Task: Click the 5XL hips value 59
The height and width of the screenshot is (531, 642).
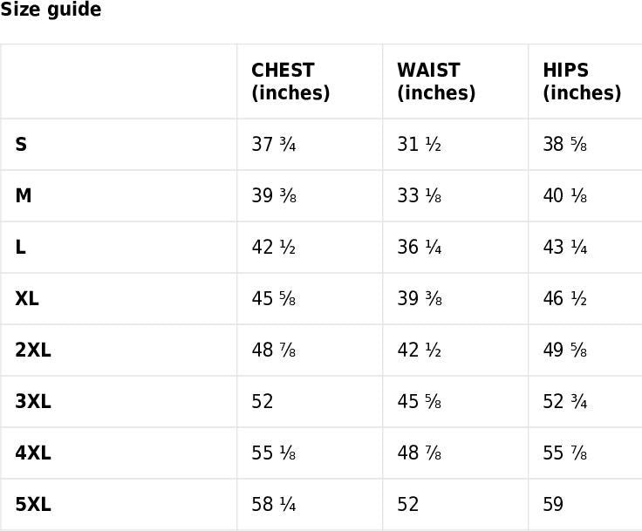Action: click(x=553, y=505)
